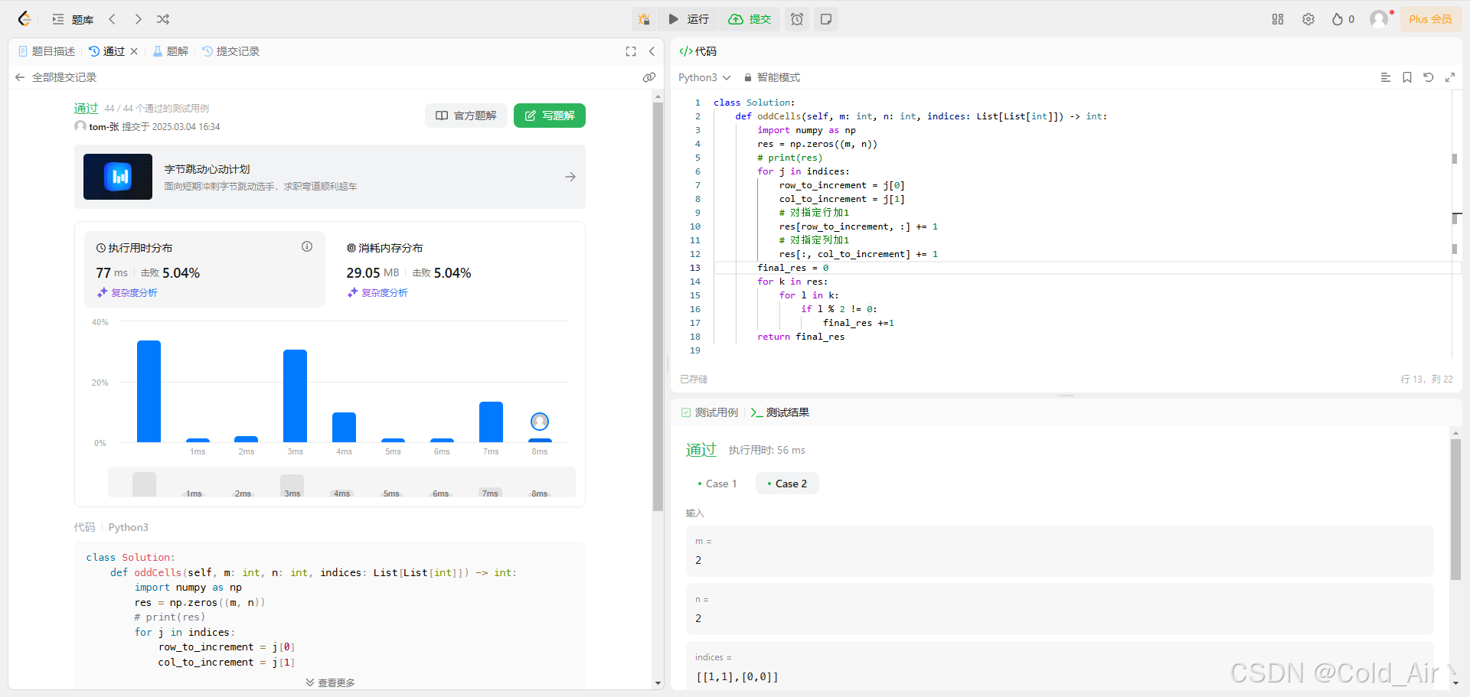Open the debugger bug icon beside 运行
Screen dimensions: 1470x697
click(644, 19)
